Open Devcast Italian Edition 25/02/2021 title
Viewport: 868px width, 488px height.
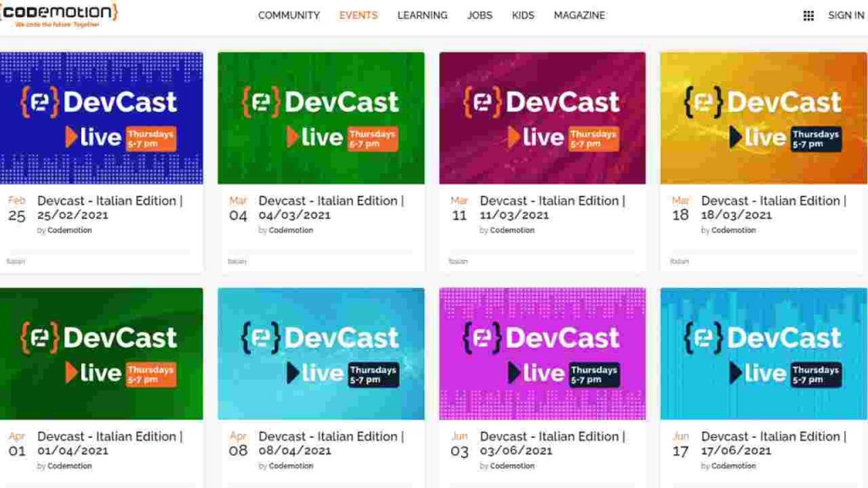109,208
